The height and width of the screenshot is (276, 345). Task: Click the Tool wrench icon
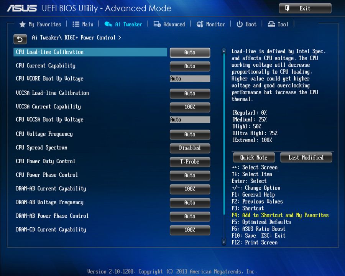[x=271, y=24]
